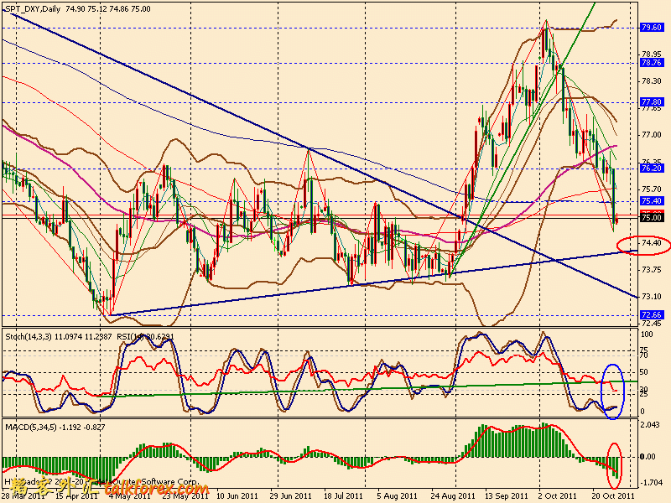Click the 75.70 price axis value
Viewport: 671px width, 503px height.
click(652, 189)
